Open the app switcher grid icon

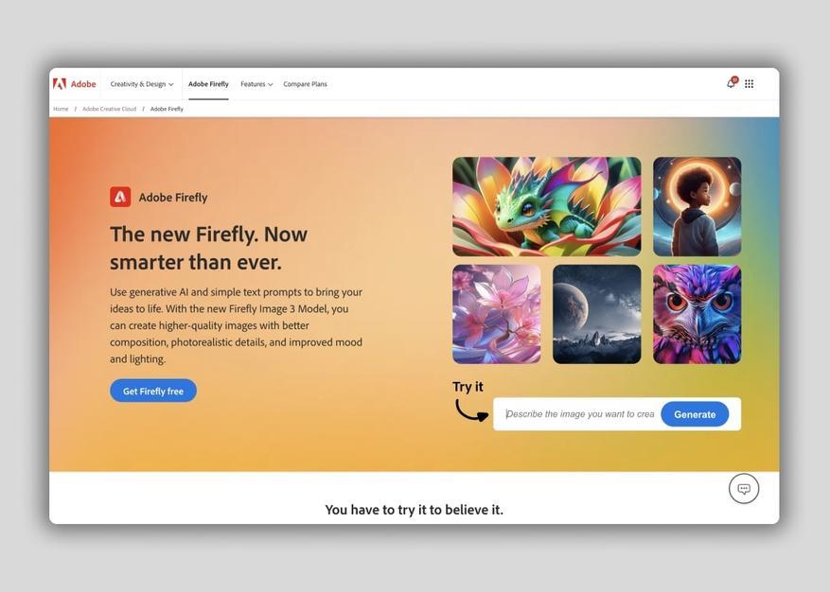coord(749,83)
